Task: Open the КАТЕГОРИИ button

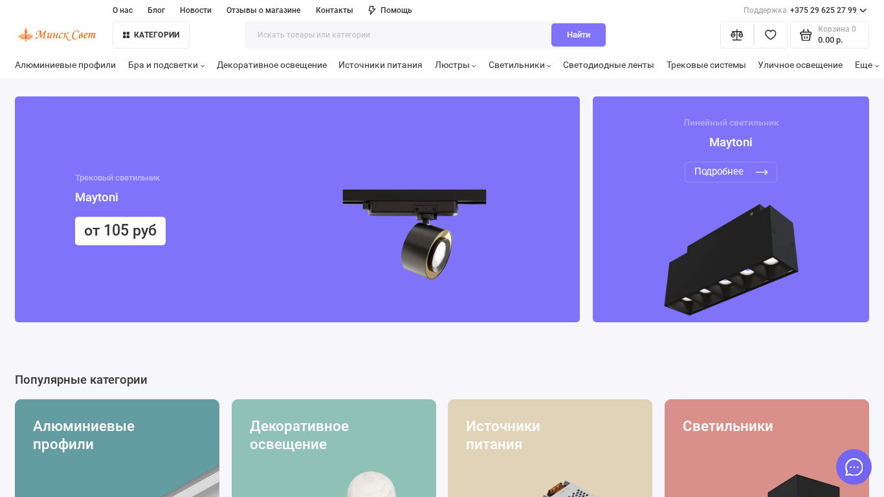Action: [151, 35]
